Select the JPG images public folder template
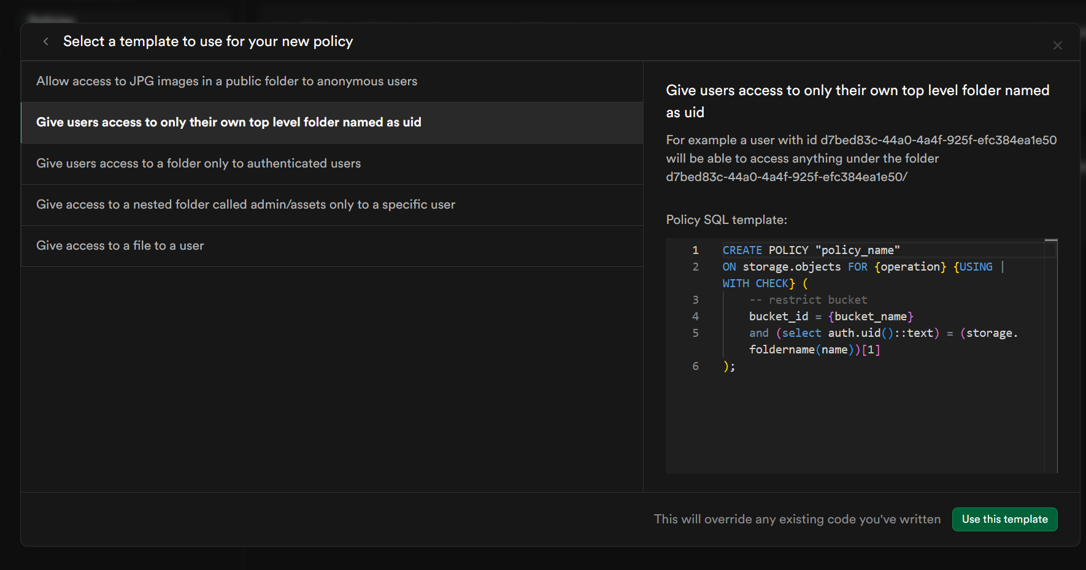1086x570 pixels. (x=226, y=82)
